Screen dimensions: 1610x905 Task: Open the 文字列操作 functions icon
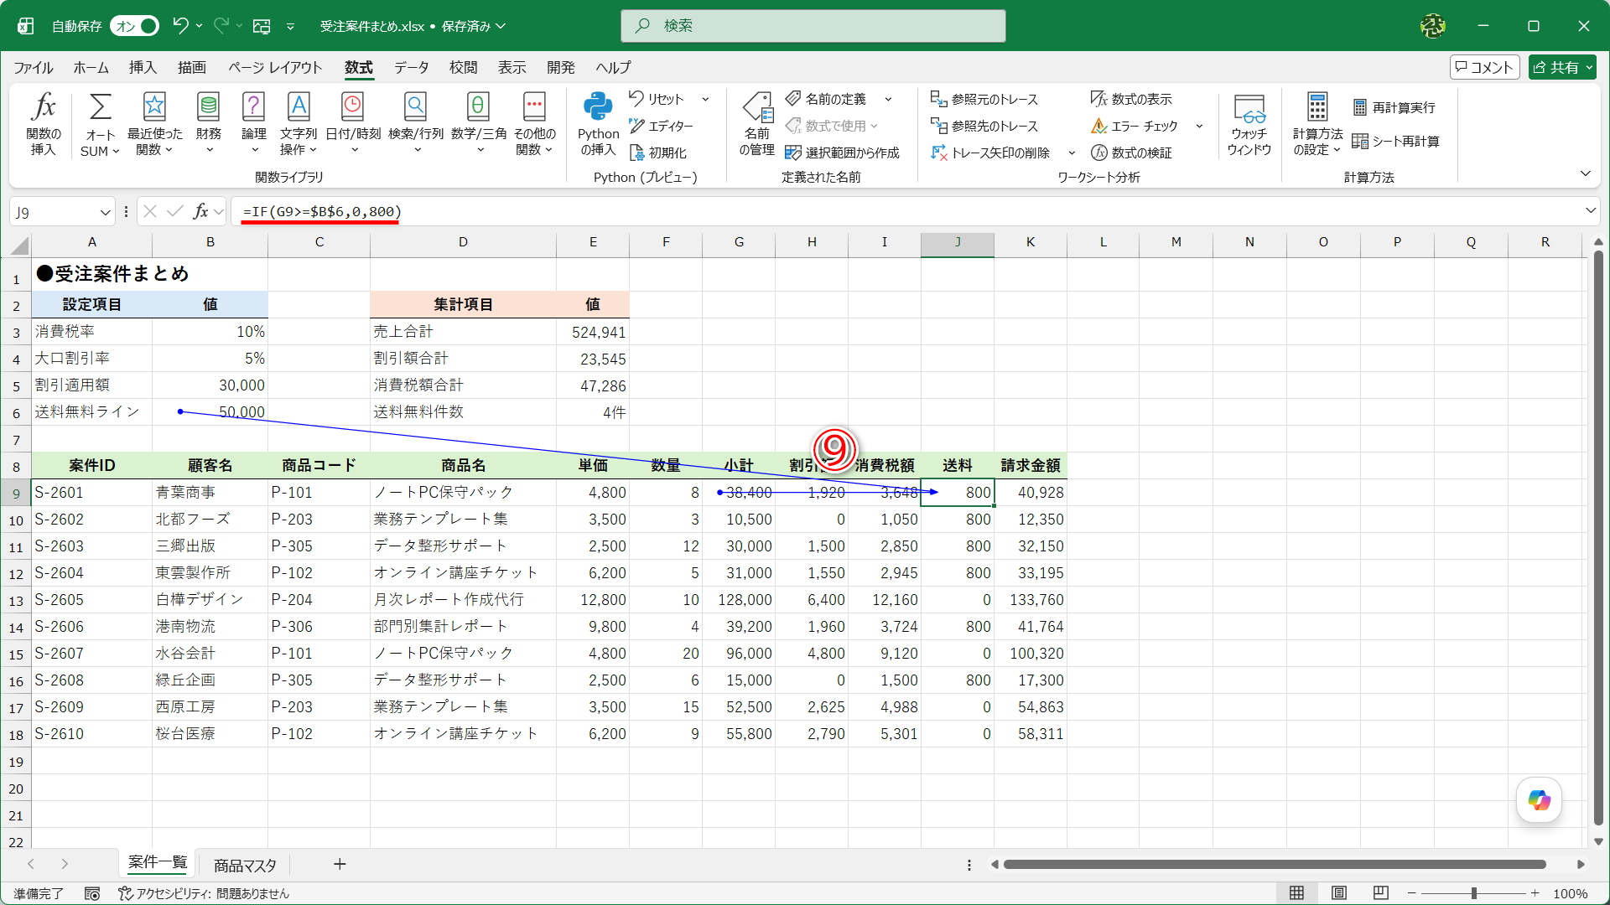(x=299, y=107)
